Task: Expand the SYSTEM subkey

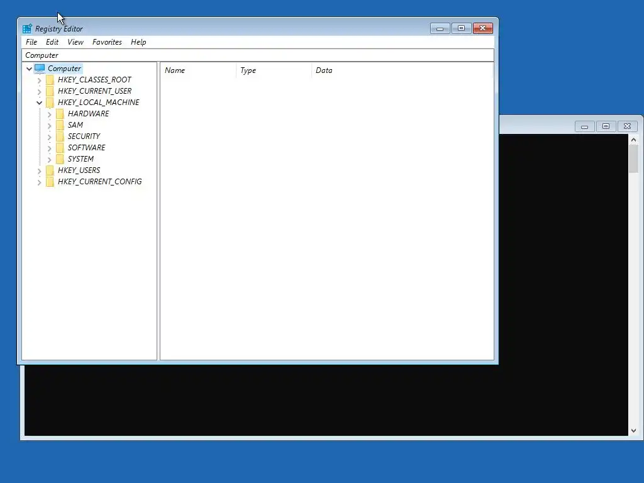Action: (49, 159)
